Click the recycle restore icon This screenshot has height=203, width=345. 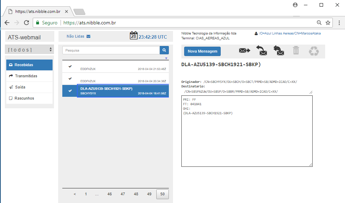click(x=314, y=51)
